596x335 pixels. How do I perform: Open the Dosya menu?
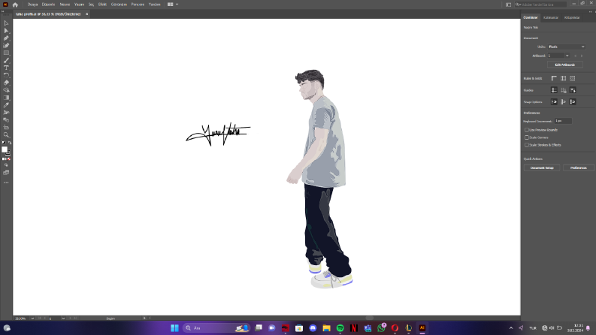coord(32,5)
